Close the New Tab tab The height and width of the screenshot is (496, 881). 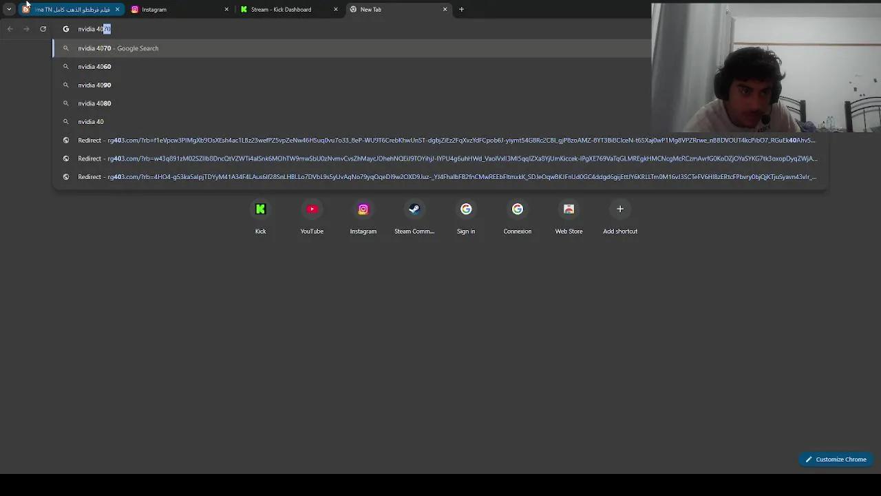(x=445, y=10)
